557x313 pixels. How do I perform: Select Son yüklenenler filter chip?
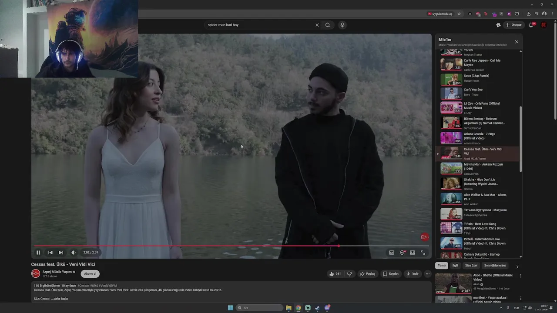tap(495, 266)
